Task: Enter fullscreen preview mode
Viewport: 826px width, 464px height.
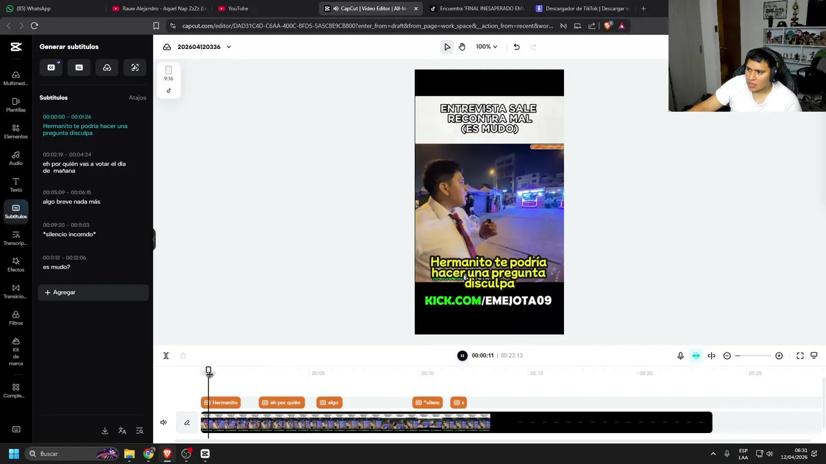Action: tap(800, 356)
